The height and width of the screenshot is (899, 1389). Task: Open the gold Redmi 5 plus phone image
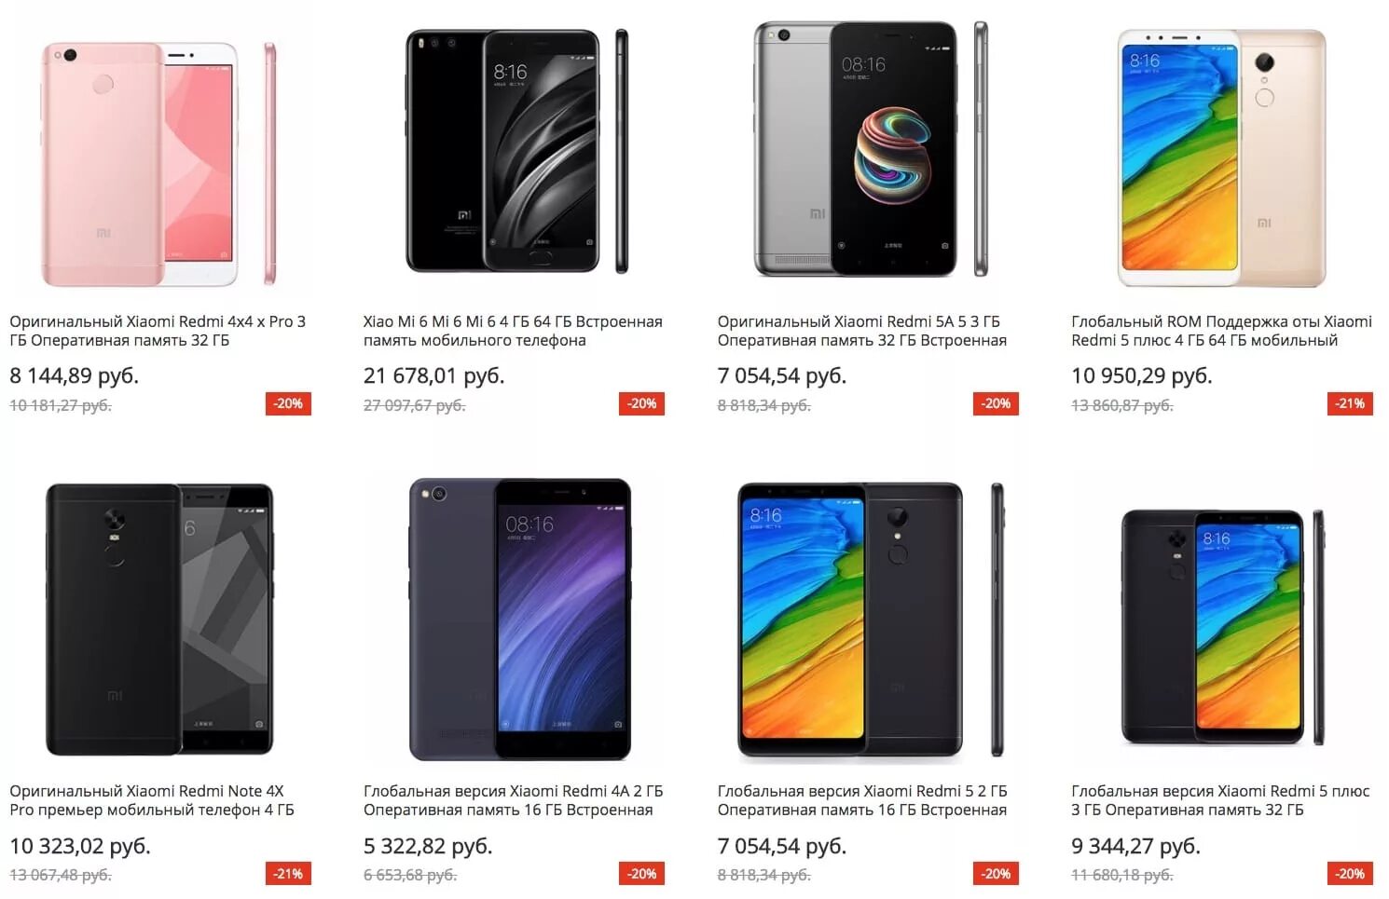click(1221, 158)
